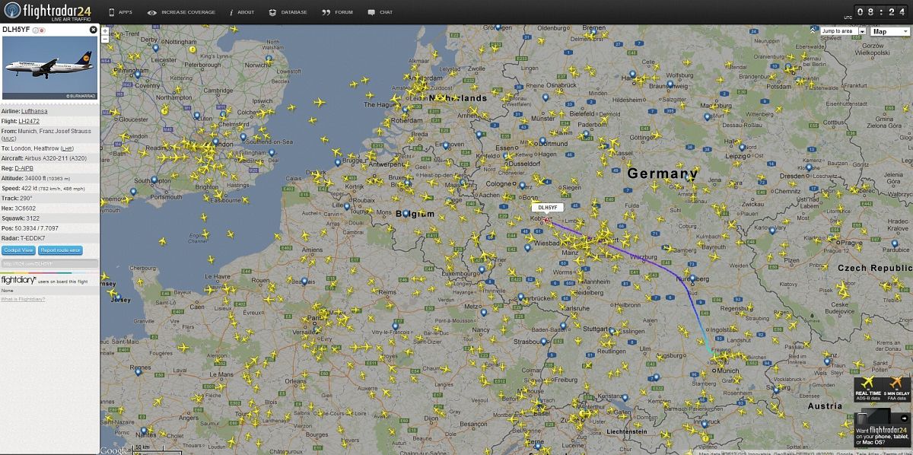This screenshot has height=455, width=913.
Task: Click the flightradar24 logo
Action: pyautogui.click(x=46, y=11)
